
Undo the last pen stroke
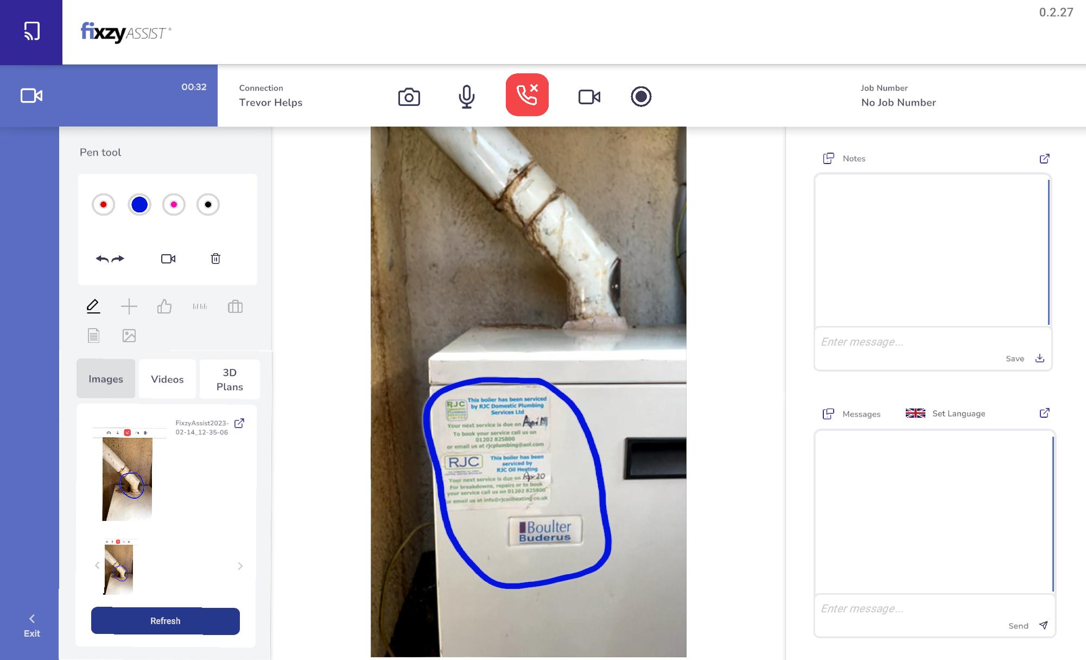(102, 259)
